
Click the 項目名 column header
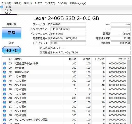38,59
